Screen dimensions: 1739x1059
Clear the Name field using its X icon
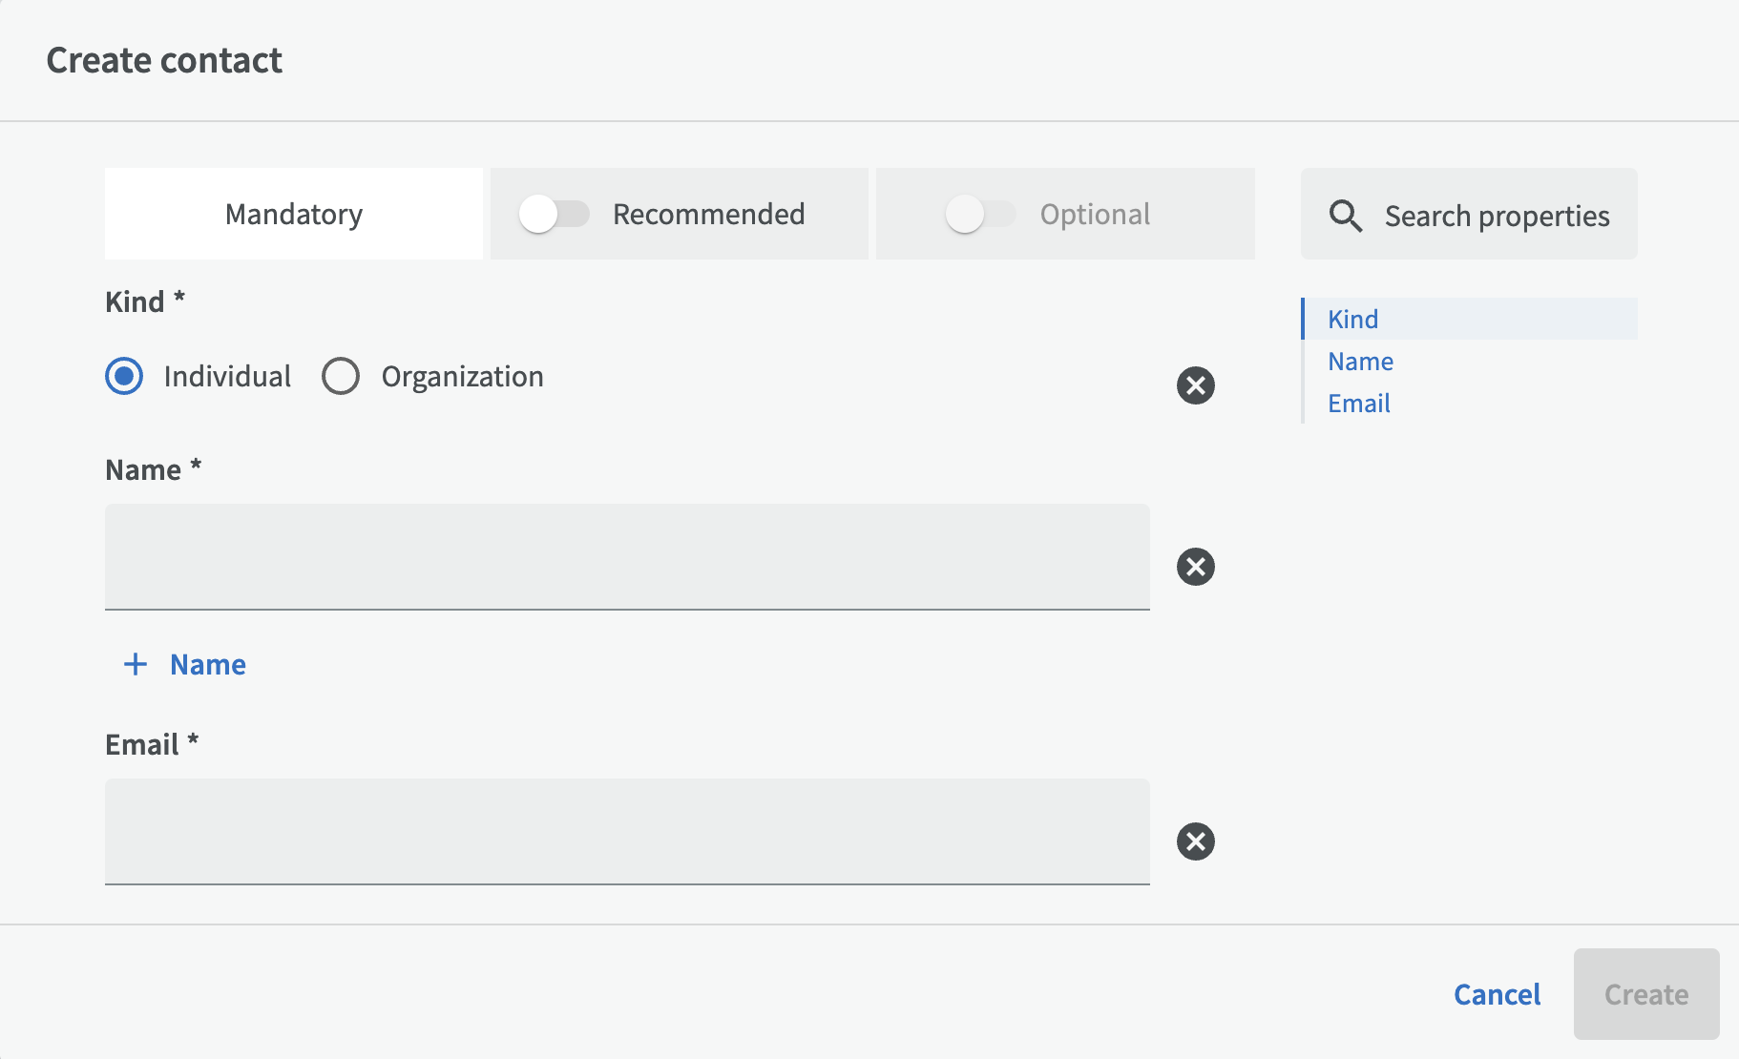(1195, 567)
